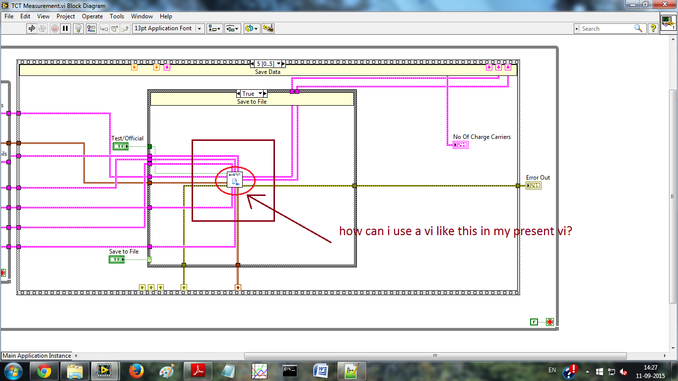Click 'Save to File' case subdiagram label
This screenshot has width=678, height=381.
click(252, 101)
